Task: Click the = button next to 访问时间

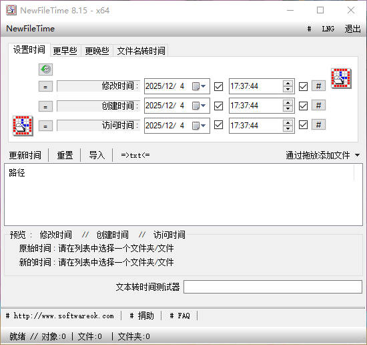Action: pos(45,126)
